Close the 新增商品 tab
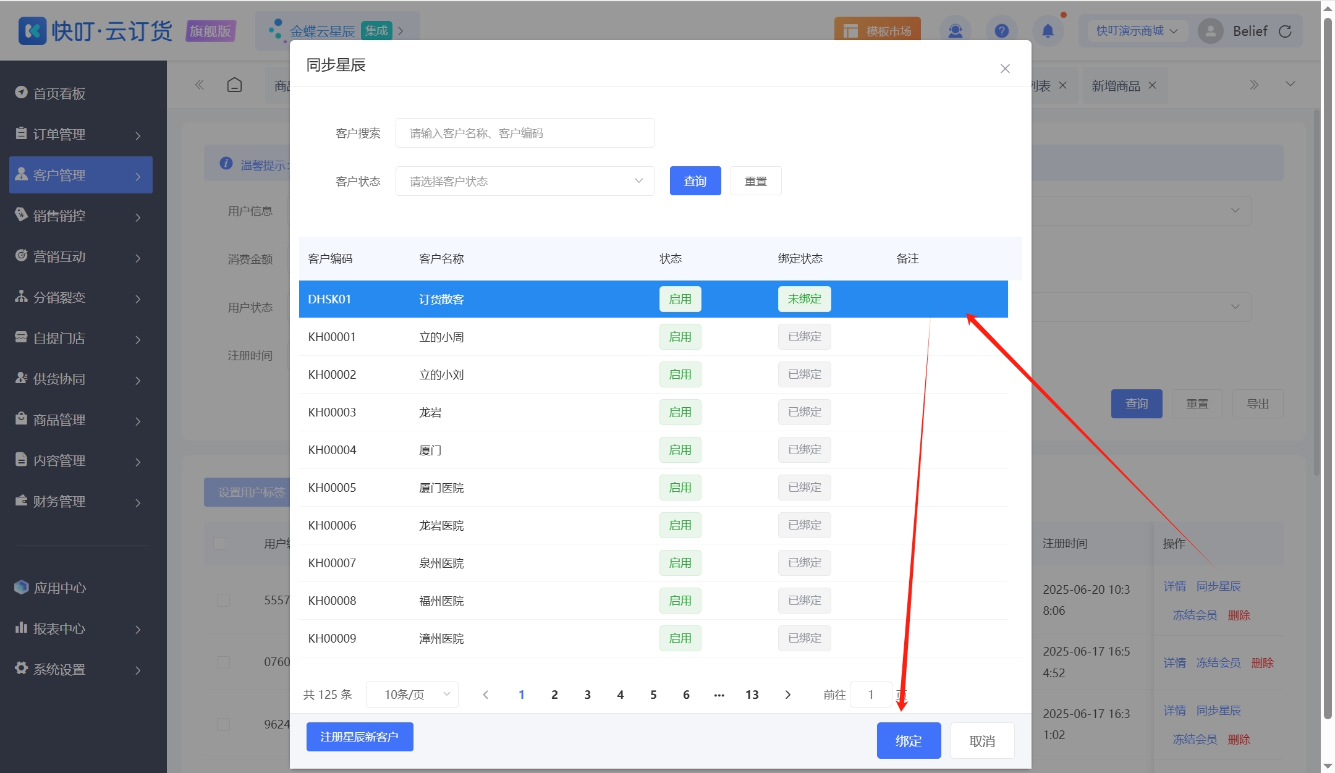1335x773 pixels. pos(1152,85)
